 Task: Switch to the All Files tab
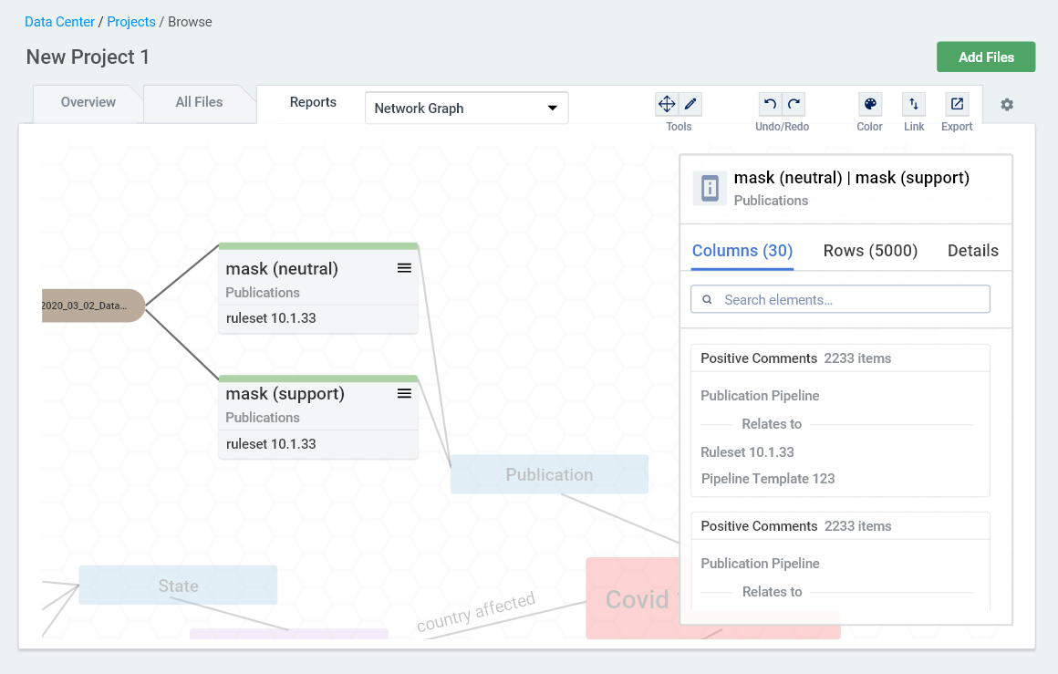click(200, 102)
